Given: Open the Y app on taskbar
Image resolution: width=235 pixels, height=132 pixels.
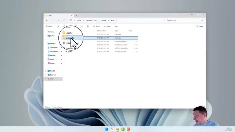Looking at the screenshot, I should [112, 129].
